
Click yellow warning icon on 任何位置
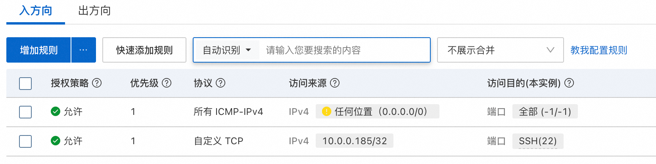(x=326, y=111)
